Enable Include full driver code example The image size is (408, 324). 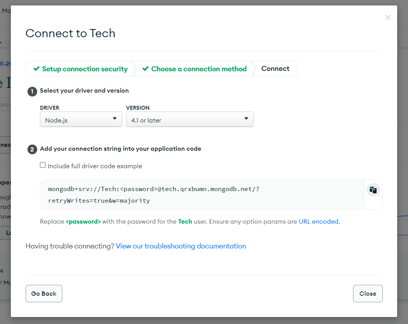(x=43, y=165)
